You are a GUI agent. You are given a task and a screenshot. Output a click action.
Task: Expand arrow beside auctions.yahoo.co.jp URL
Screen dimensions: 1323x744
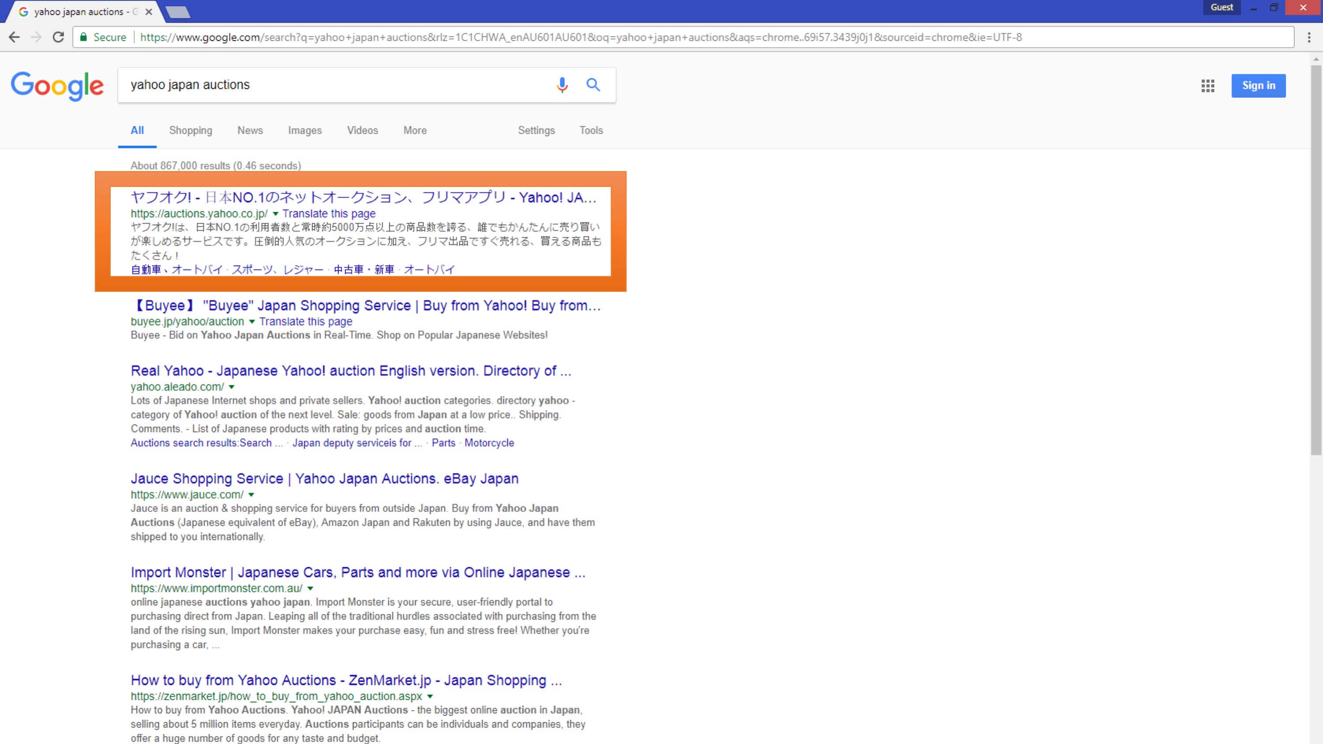(x=275, y=213)
